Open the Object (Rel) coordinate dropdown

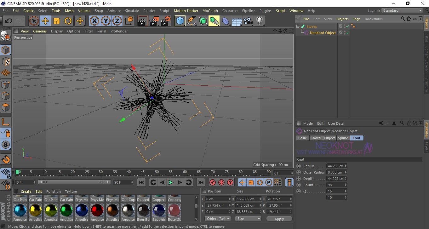click(218, 219)
